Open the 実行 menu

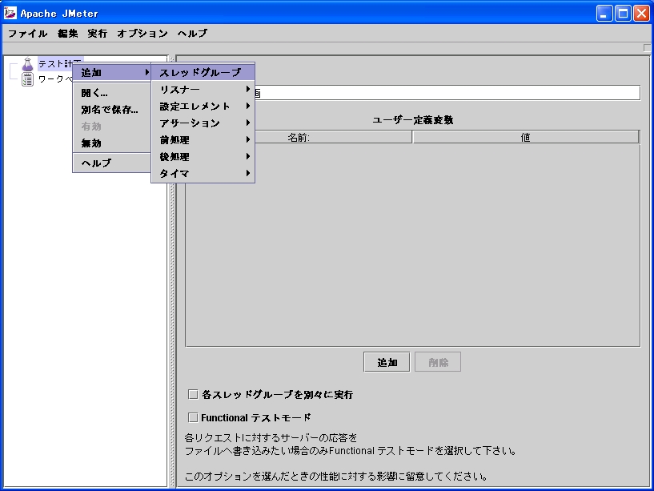(x=98, y=34)
